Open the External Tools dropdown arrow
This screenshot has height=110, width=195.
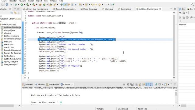(x=37, y=5)
